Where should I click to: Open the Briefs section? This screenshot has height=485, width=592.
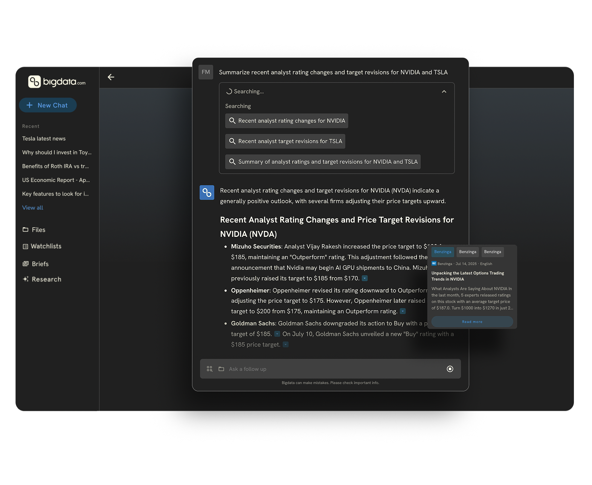[35, 264]
